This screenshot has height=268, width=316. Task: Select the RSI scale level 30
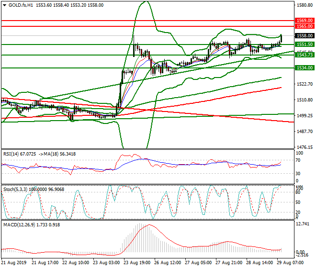tap(298, 174)
